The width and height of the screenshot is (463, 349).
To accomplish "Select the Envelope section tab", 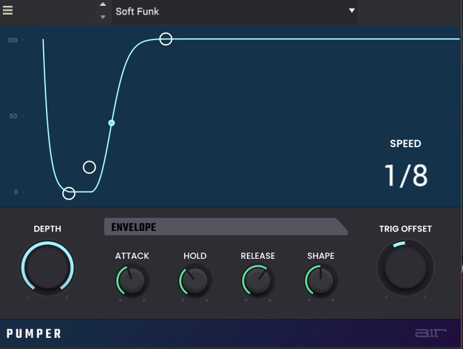I will [225, 227].
